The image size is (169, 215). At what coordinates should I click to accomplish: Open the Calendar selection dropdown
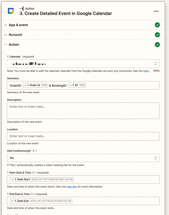83,64
